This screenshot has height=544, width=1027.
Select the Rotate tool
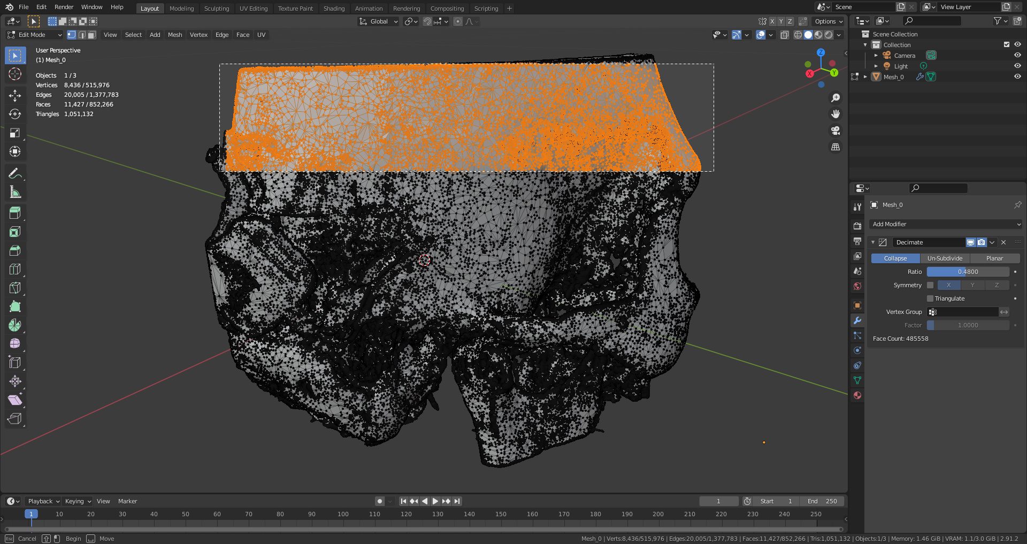point(15,114)
